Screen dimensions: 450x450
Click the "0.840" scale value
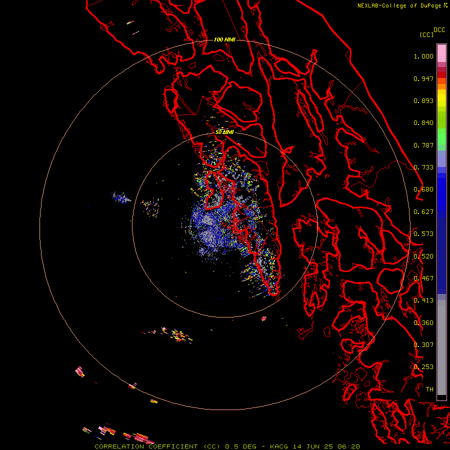click(423, 123)
